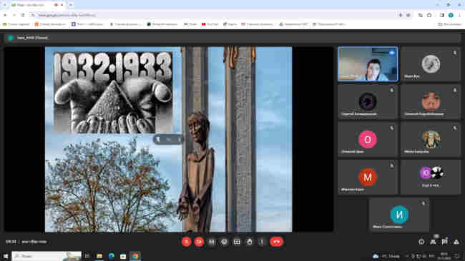Click the present screen icon in call bar
Screen dimensions: 465x261
[x=237, y=242]
